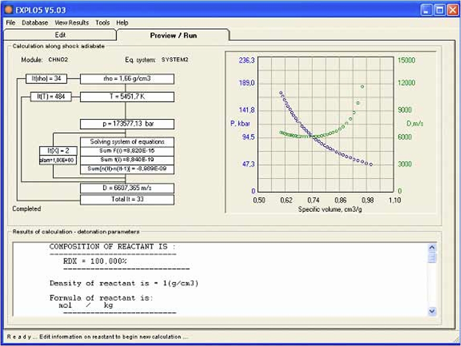Click Solving system of equations box

[x=127, y=142]
